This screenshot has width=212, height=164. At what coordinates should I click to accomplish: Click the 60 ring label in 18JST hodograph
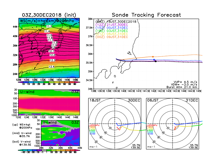coord(96,142)
